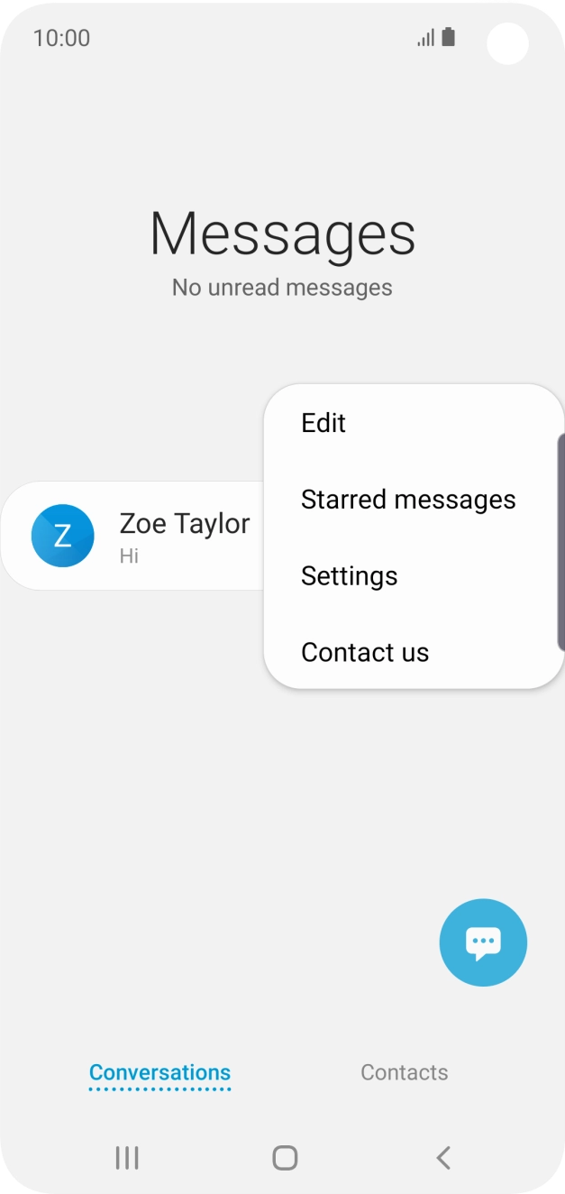Tap the Edge panel handle on right
The height and width of the screenshot is (1194, 565).
click(560, 541)
